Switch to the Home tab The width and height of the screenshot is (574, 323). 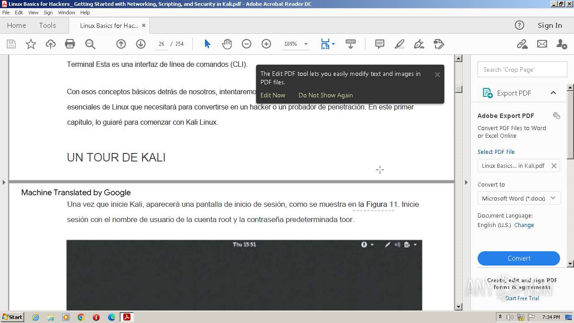17,26
